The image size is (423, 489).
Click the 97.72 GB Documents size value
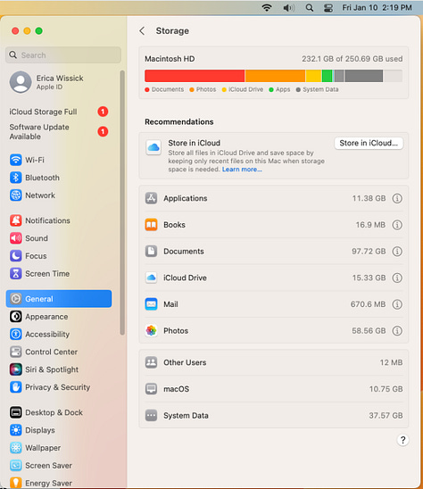coord(369,252)
